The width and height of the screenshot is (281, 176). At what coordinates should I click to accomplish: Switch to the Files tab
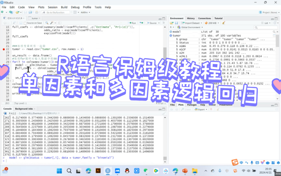[172, 105]
